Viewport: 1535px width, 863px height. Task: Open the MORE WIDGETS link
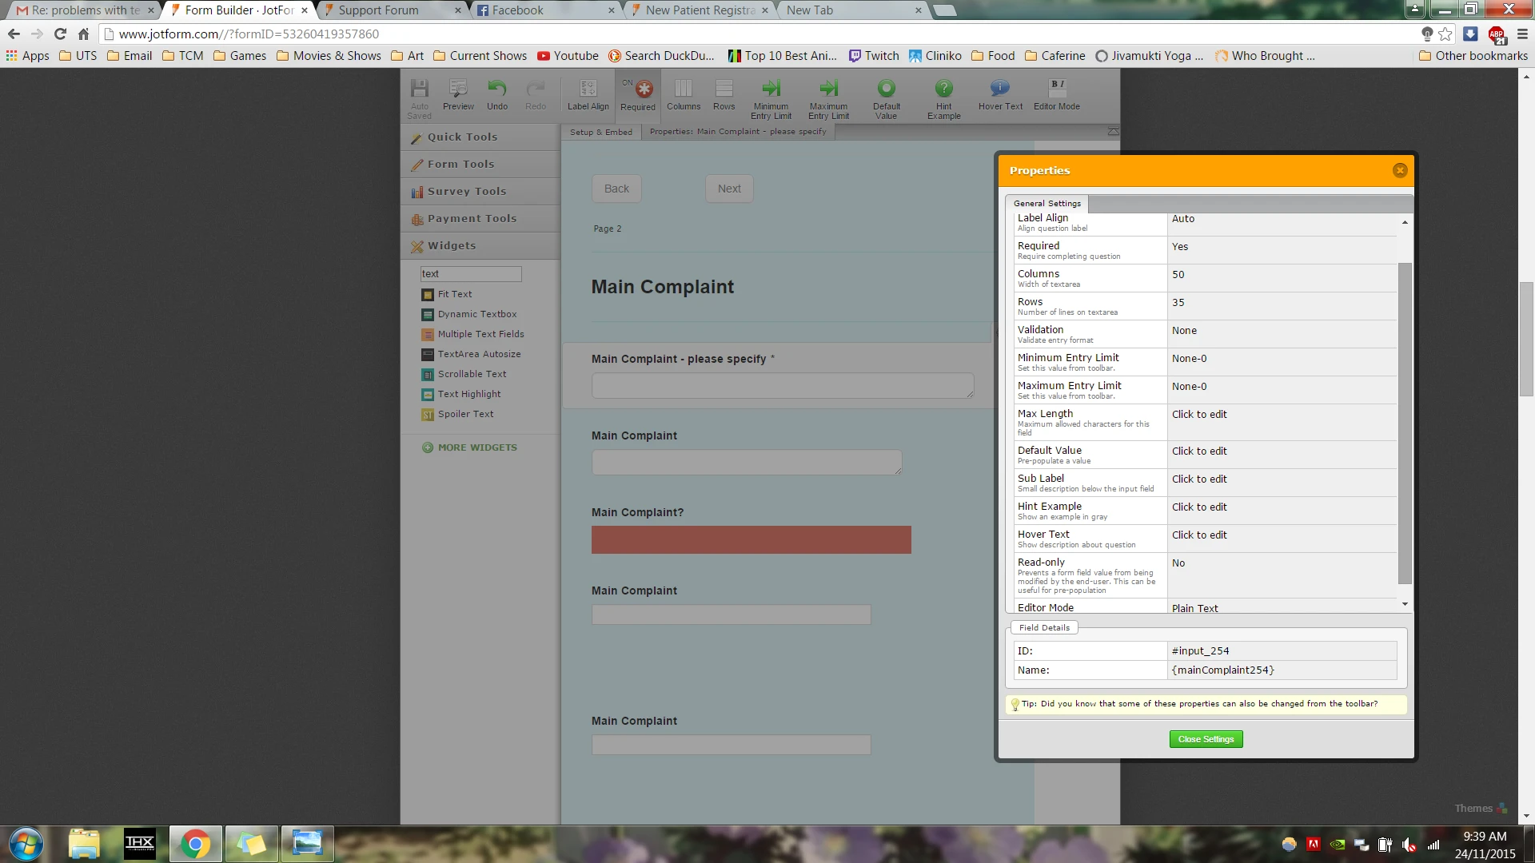click(x=476, y=447)
